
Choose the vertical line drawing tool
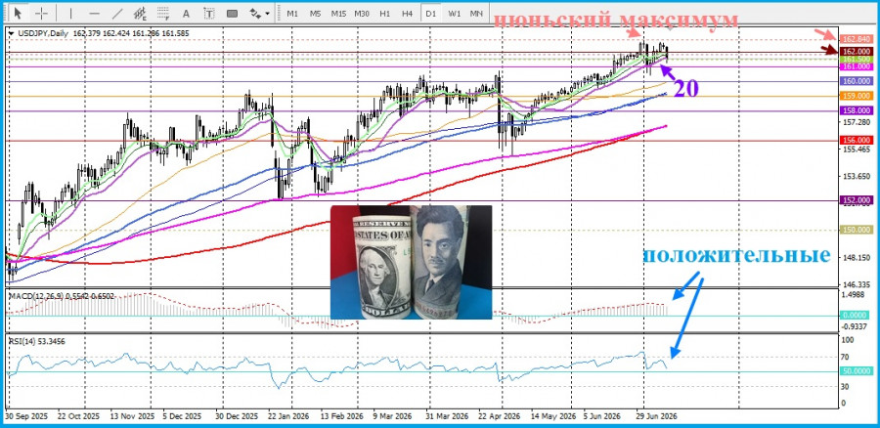pyautogui.click(x=70, y=13)
